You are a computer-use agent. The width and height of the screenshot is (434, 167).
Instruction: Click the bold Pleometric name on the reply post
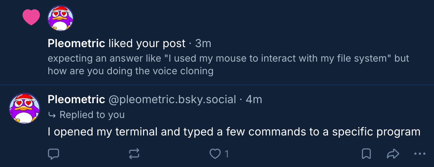coord(76,99)
